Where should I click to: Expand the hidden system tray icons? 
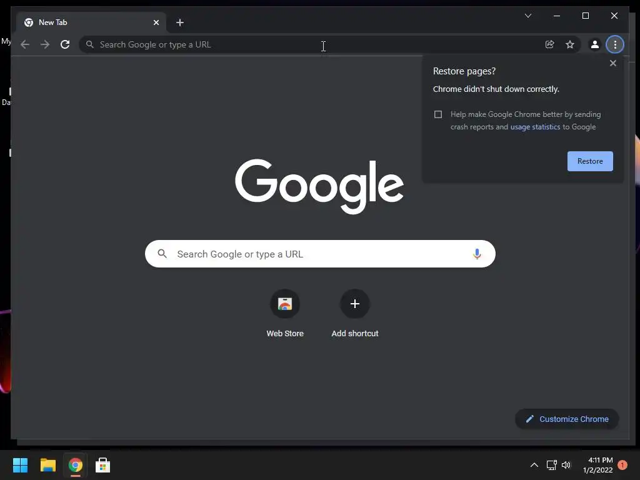[x=534, y=465]
